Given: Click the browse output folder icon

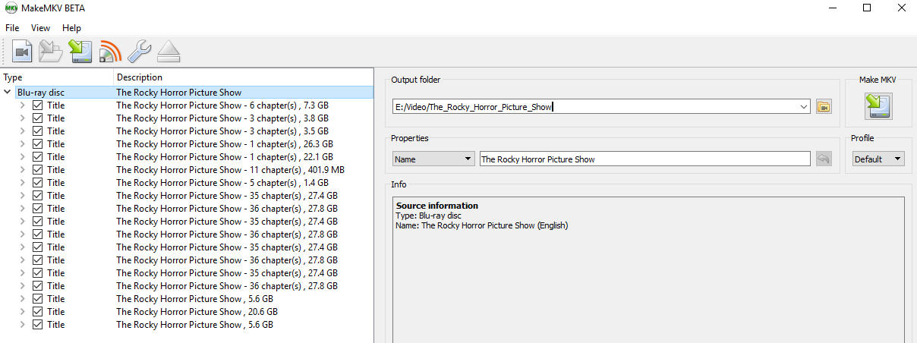Looking at the screenshot, I should pos(824,106).
